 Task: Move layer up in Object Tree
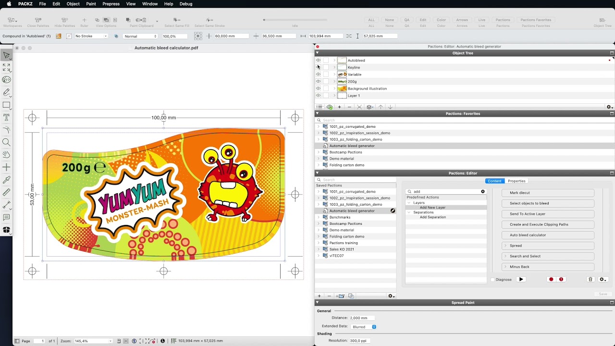point(381,107)
